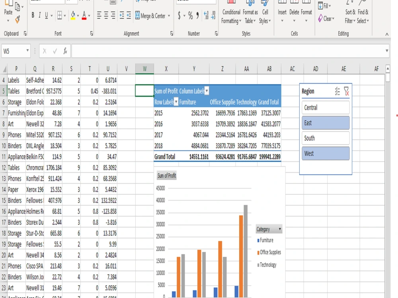Open Number format dialog launcher
Screen dimensions: 398x298
[216, 33]
